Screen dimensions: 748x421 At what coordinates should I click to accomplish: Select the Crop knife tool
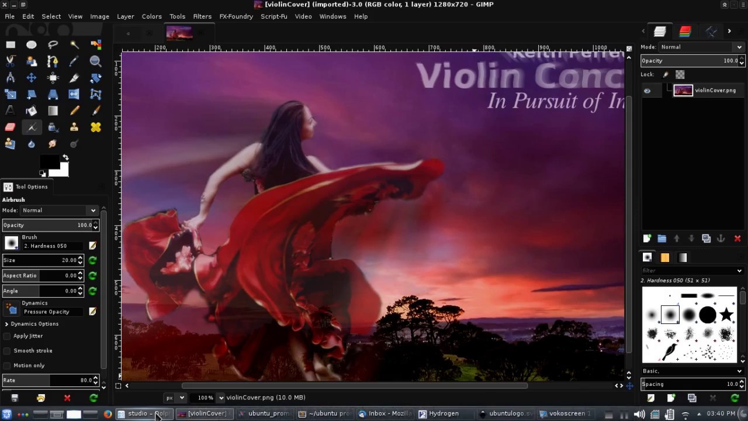(74, 77)
